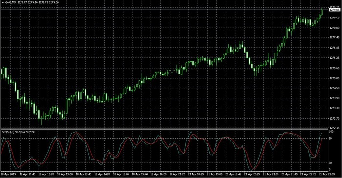
Task: Click the 21 Apr 22:25 time label
Action: 309,174
